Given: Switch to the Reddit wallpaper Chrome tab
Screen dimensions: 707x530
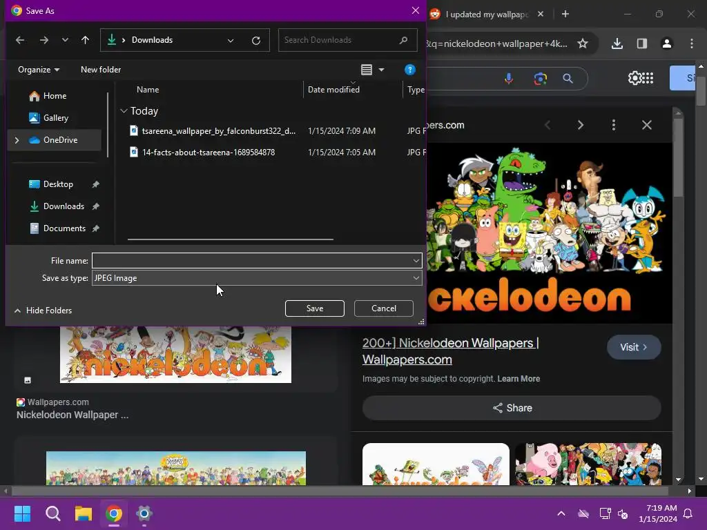Looking at the screenshot, I should click(x=487, y=14).
